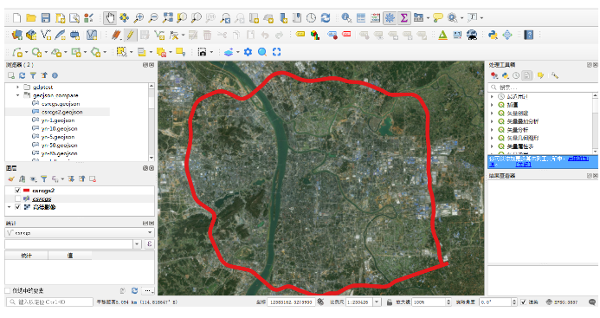Expand the satellite imagery layer group
The width and height of the screenshot is (600, 318).
10,207
